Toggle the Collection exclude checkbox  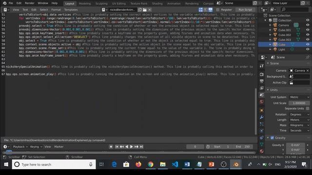(270, 20)
